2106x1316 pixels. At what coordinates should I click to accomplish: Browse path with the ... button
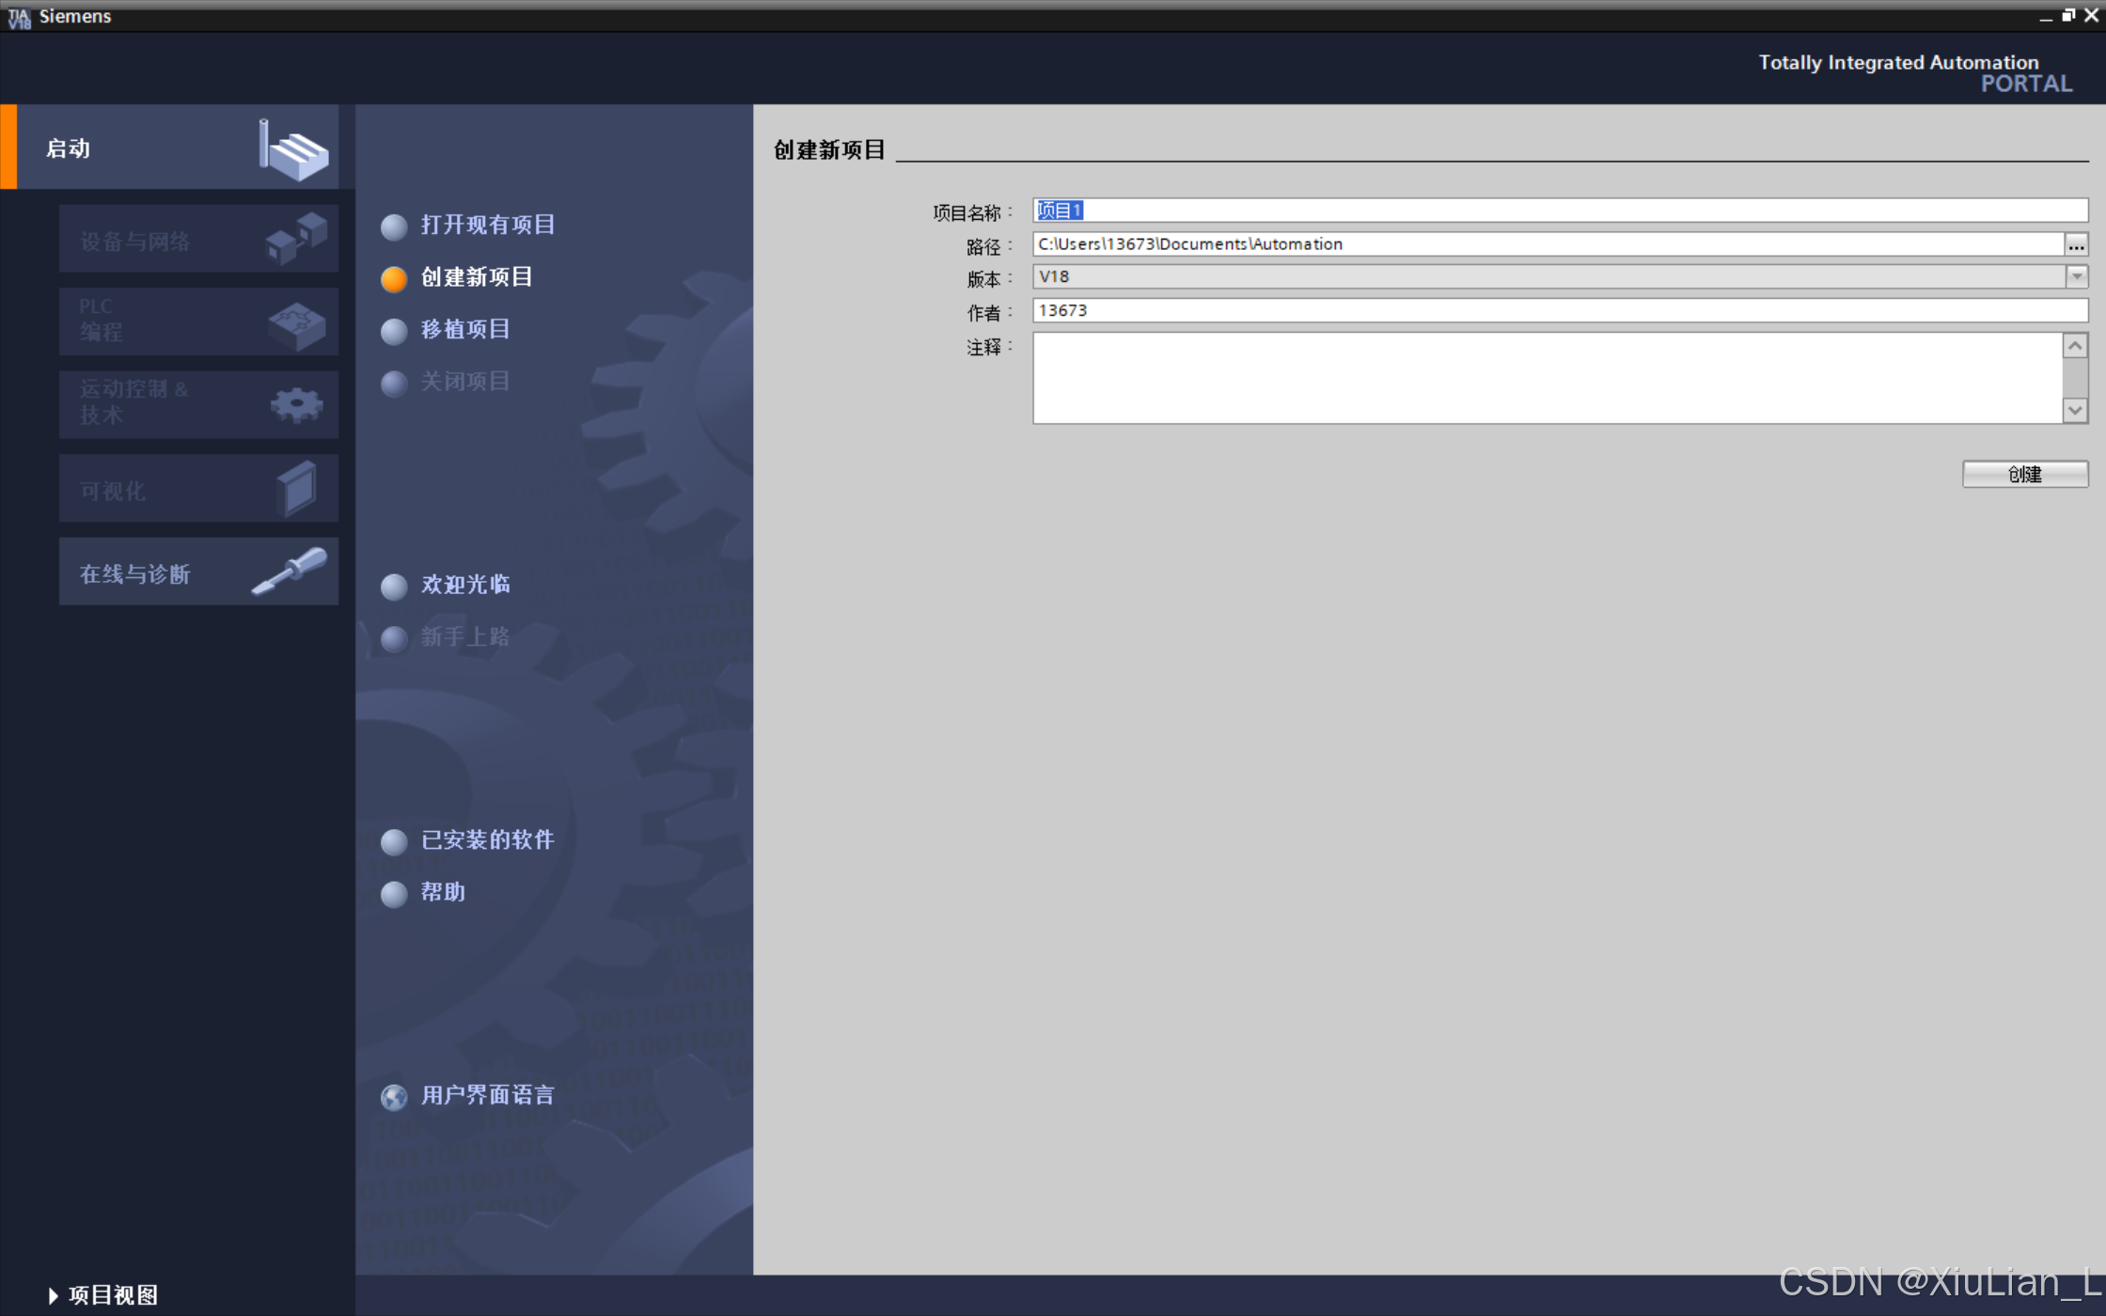(x=2076, y=245)
